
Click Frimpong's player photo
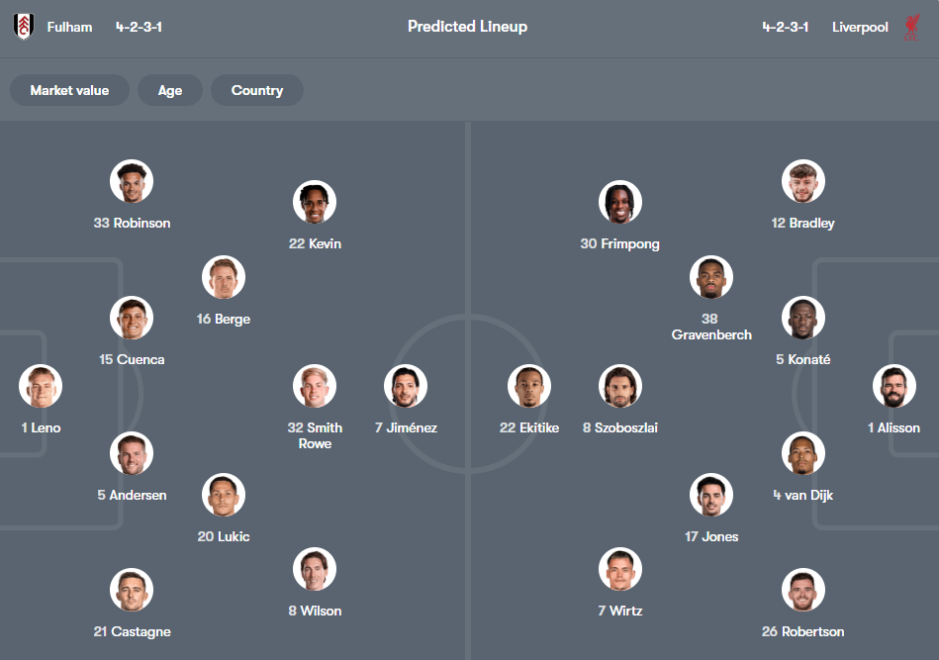pos(620,201)
